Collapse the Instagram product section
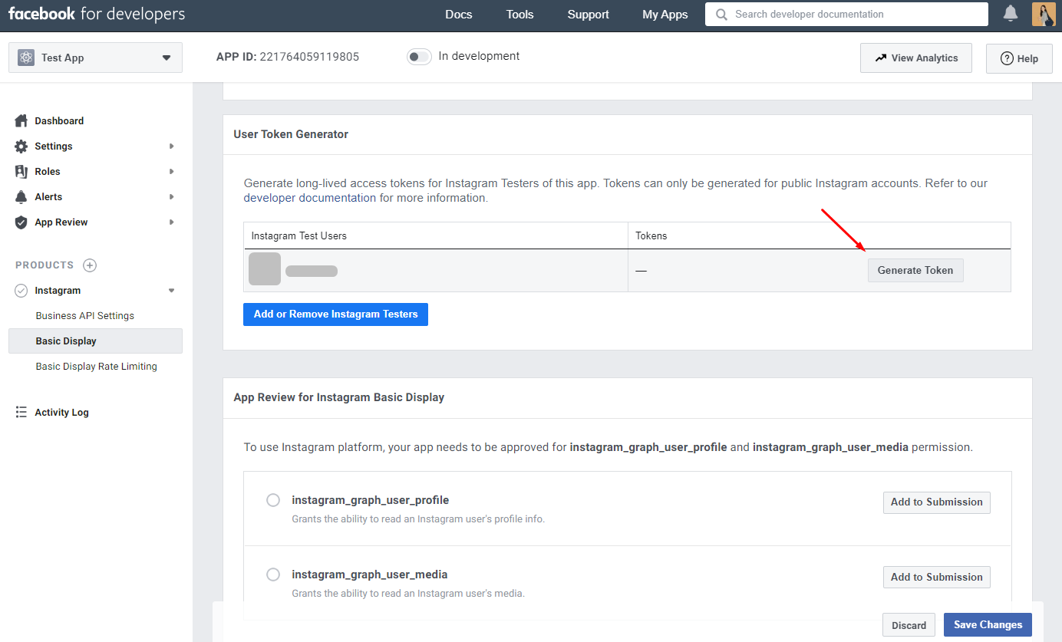 click(x=172, y=291)
